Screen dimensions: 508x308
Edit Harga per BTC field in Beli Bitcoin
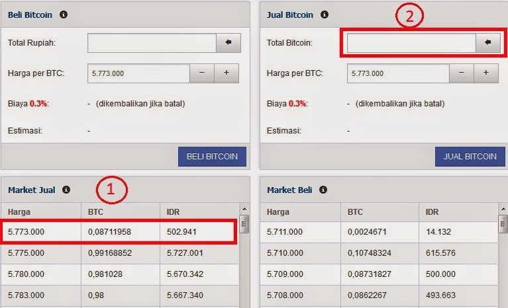pos(138,73)
